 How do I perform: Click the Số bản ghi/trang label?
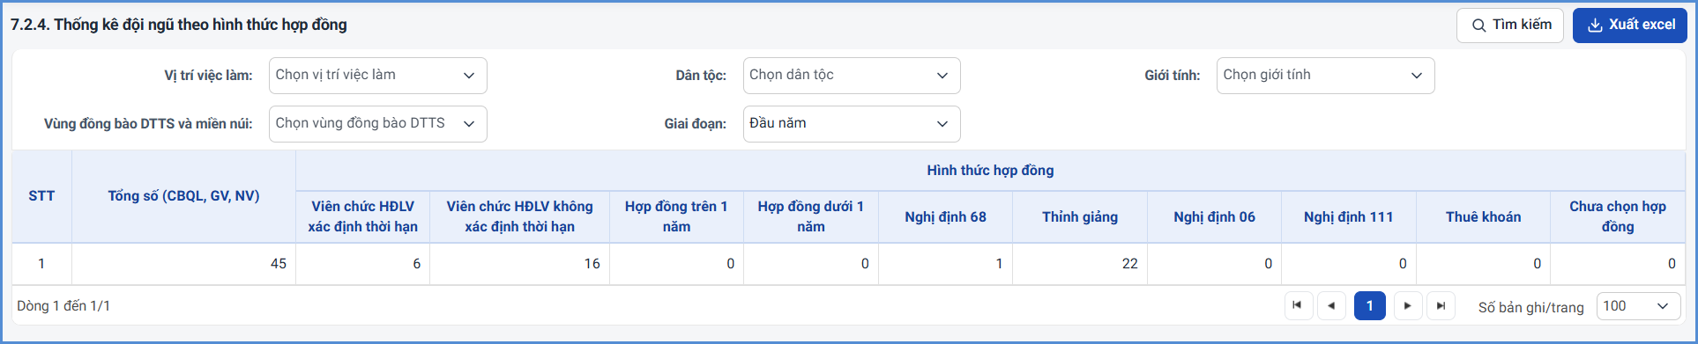tap(1530, 307)
